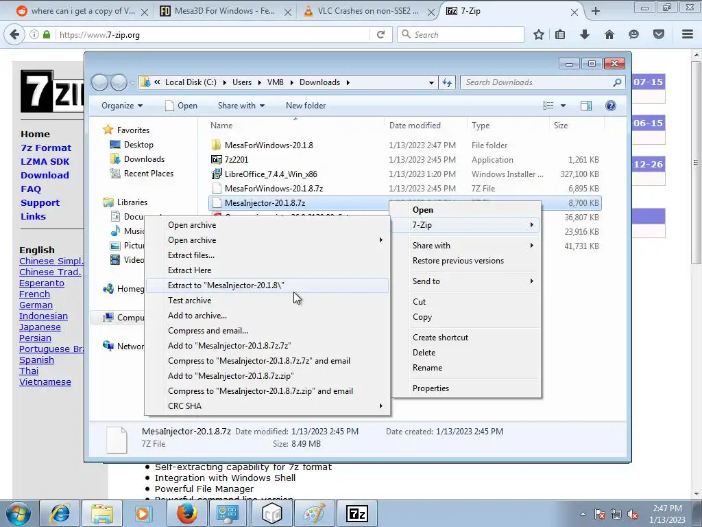The width and height of the screenshot is (702, 527).
Task: Expand the Downloads breadcrumb arrow
Action: [x=348, y=82]
